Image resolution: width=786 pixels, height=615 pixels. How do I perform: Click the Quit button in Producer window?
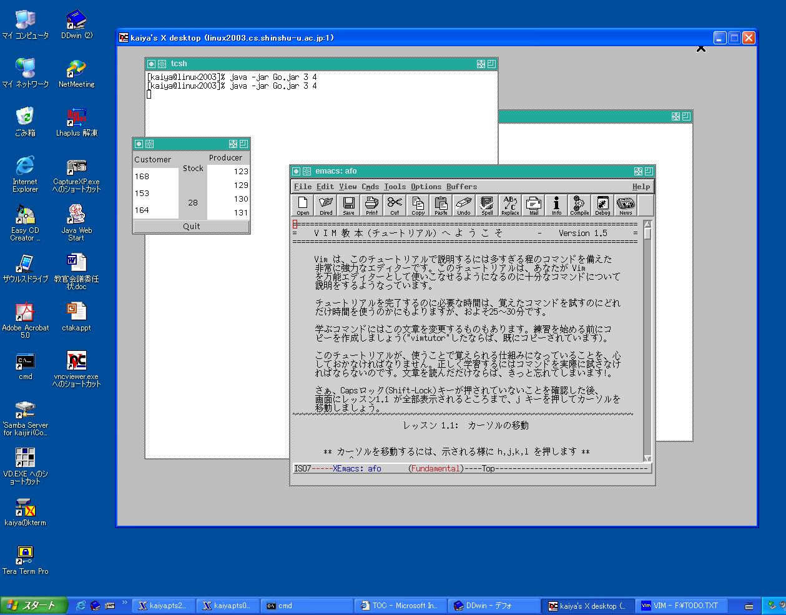coord(192,226)
